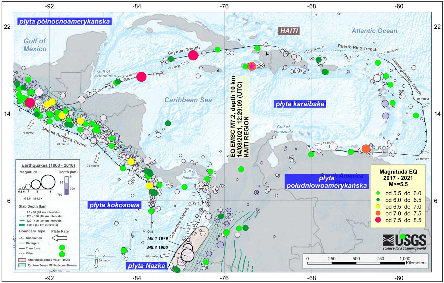Click the 'Magnituda EQ 2017 - 2021' legend title

398,175
